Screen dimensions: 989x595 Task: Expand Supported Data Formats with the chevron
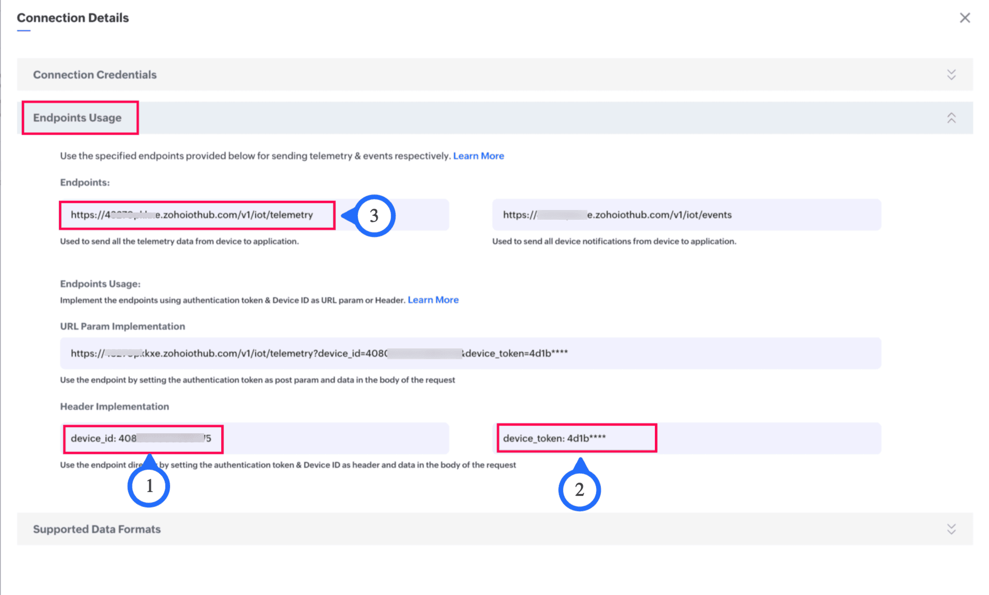pyautogui.click(x=951, y=529)
